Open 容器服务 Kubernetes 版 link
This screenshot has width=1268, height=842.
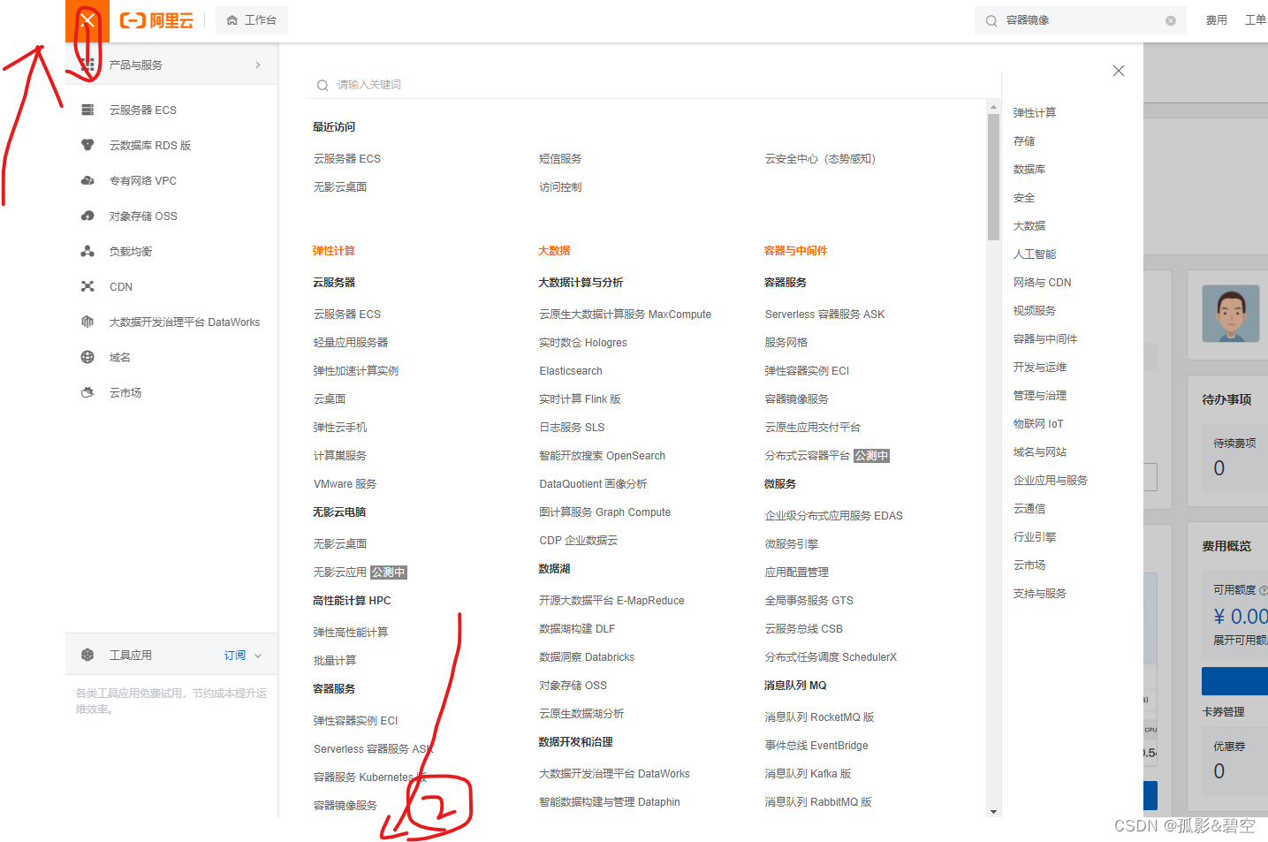(370, 778)
